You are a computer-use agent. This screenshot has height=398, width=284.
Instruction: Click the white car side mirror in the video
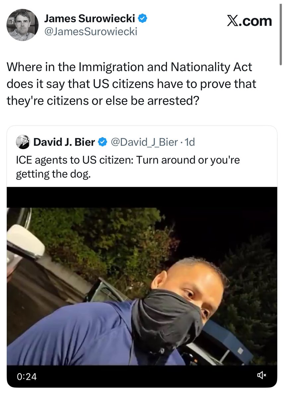(25, 241)
